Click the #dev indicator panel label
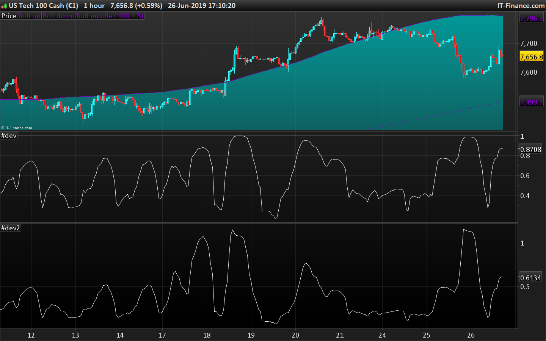The image size is (546, 341). [x=9, y=136]
